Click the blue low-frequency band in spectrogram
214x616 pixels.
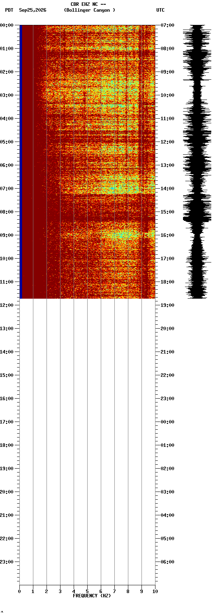pos(21,161)
